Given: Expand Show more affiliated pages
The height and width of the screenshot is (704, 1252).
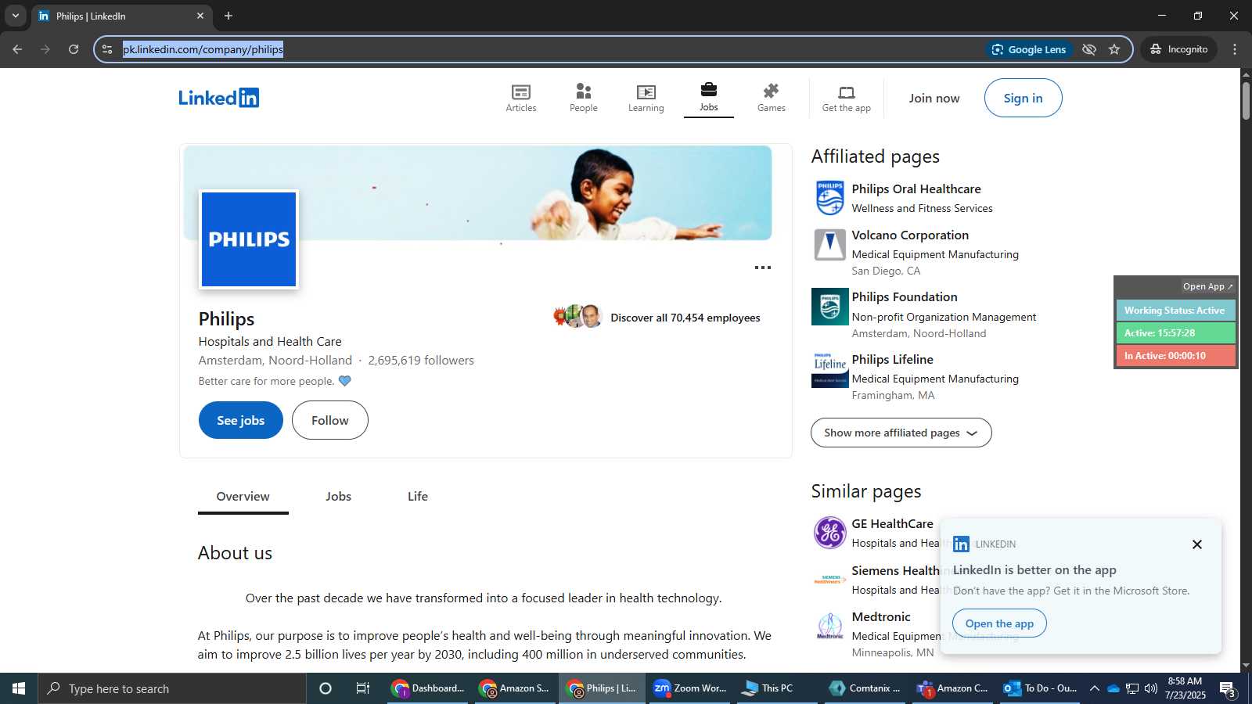Looking at the screenshot, I should point(901,433).
